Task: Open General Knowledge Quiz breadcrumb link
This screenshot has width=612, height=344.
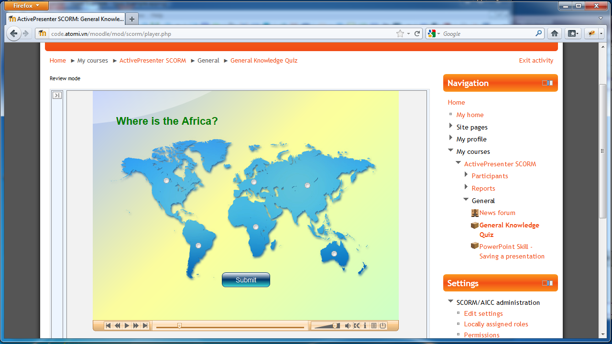Action: [x=264, y=61]
